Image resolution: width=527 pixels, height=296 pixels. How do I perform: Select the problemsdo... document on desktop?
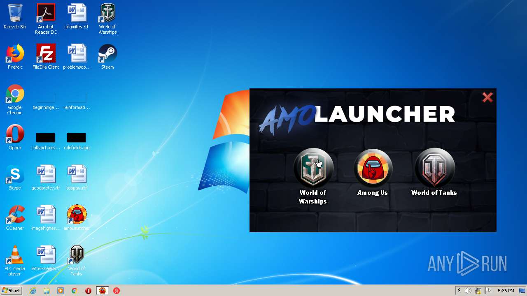pos(77,57)
